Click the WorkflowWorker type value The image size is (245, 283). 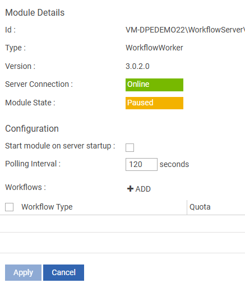pyautogui.click(x=154, y=48)
